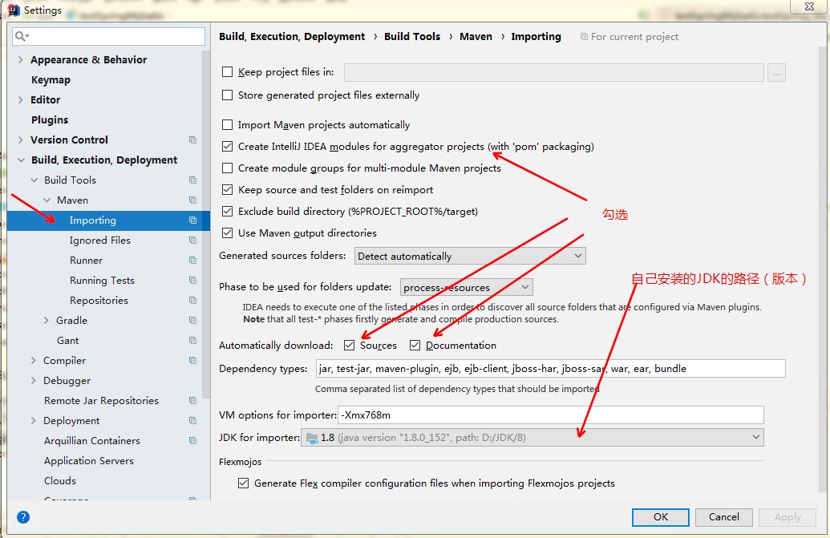The image size is (830, 538).
Task: Click the project-level icon beside Arquillian Containers
Action: point(192,441)
